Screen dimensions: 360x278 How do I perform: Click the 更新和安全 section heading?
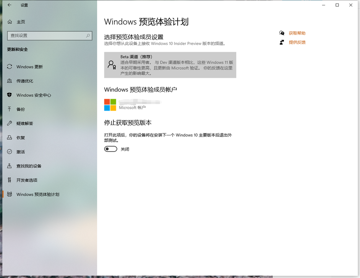tap(18, 49)
